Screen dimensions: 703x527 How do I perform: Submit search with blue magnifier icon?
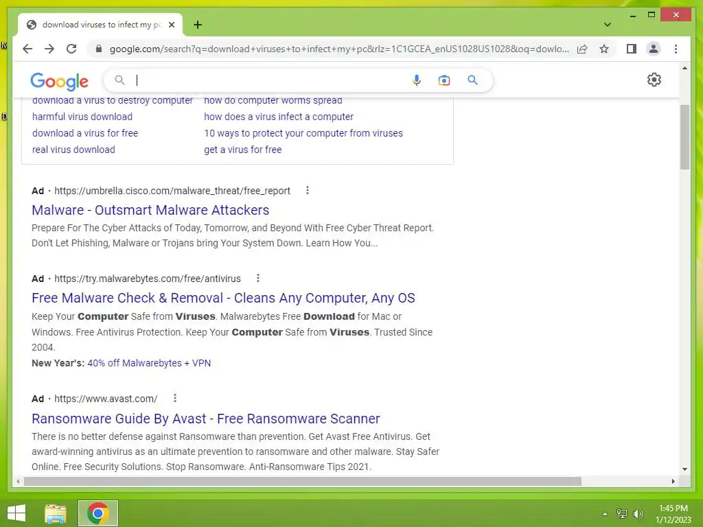click(472, 80)
